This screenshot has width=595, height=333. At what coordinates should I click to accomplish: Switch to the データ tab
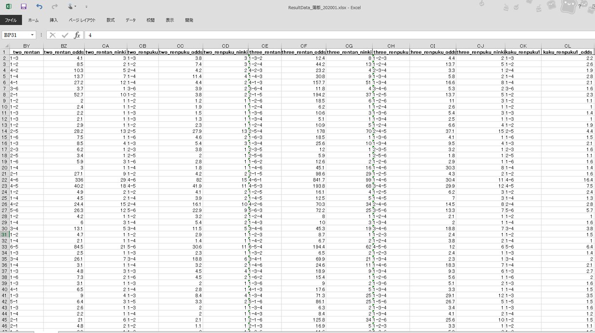pyautogui.click(x=131, y=20)
